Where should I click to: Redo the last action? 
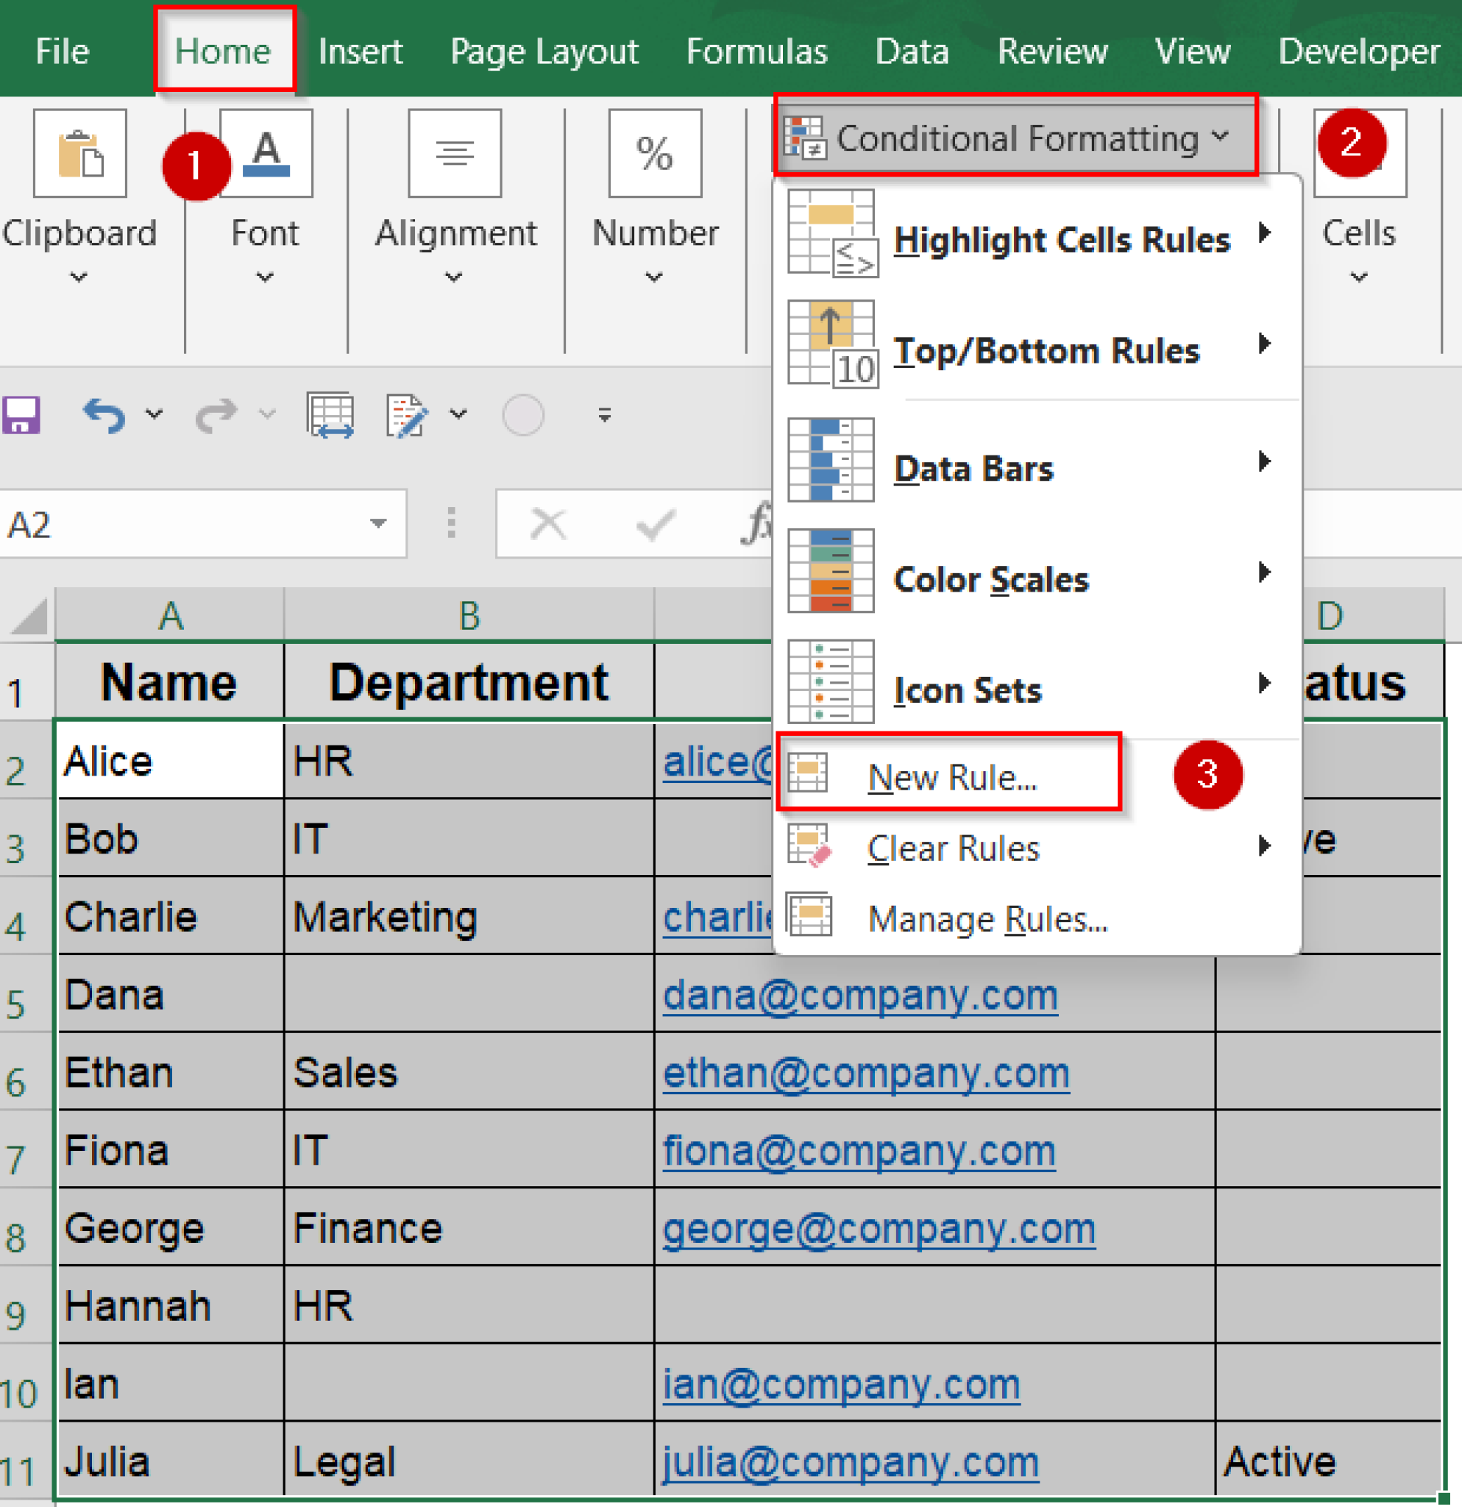(x=218, y=415)
